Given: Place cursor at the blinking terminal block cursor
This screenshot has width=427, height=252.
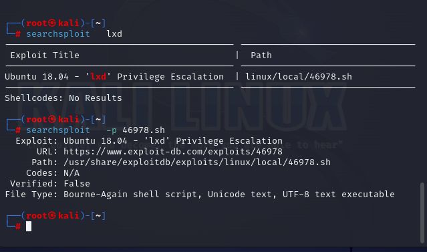Looking at the screenshot, I should [x=29, y=227].
